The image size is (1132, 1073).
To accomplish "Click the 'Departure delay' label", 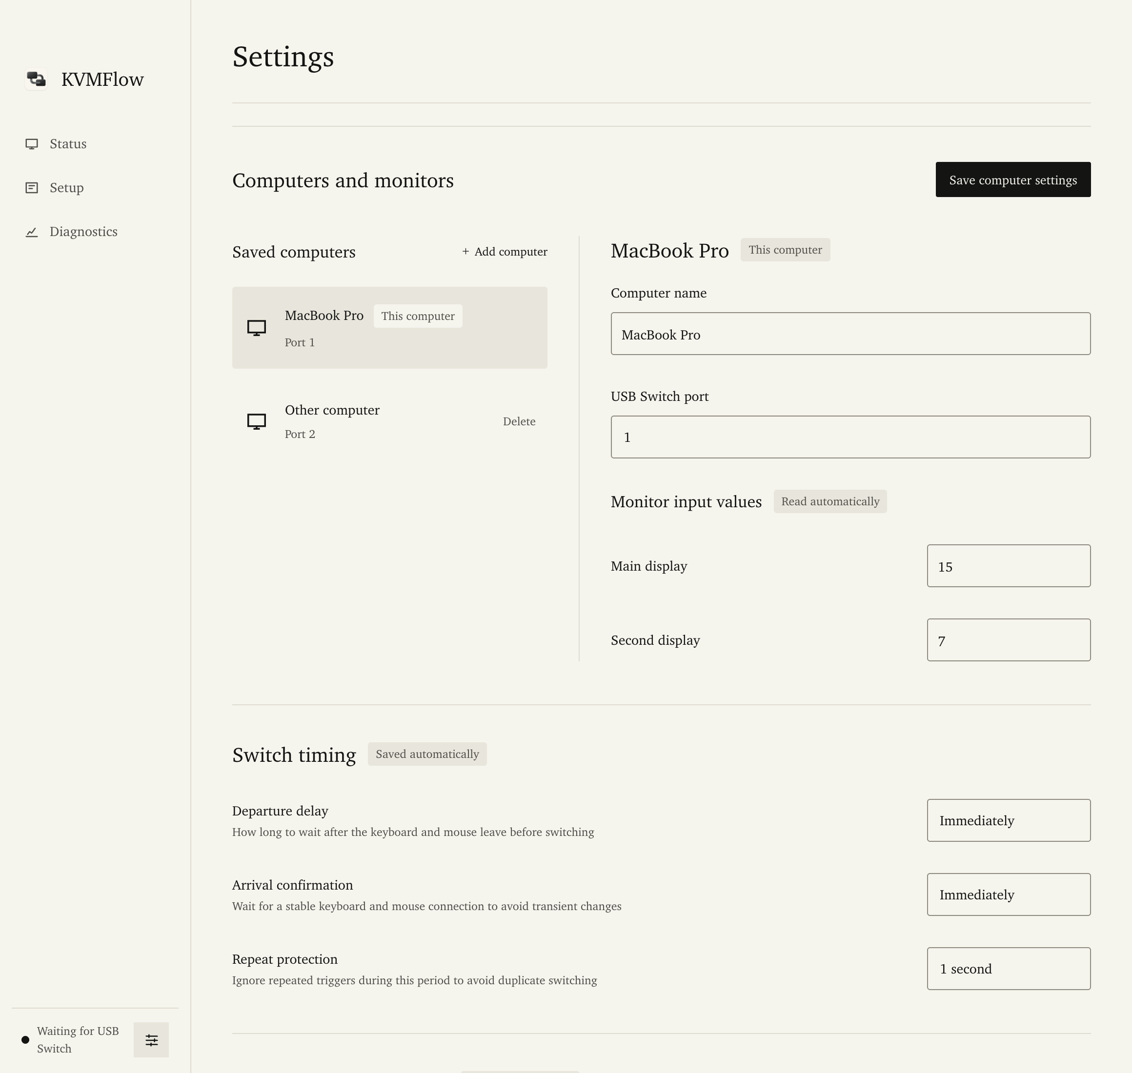I will [x=280, y=811].
